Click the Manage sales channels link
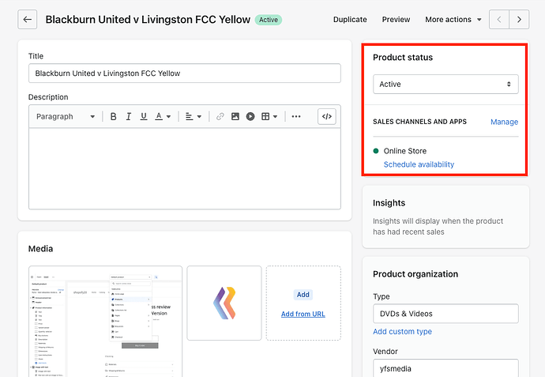This screenshot has width=545, height=377. pyautogui.click(x=504, y=122)
